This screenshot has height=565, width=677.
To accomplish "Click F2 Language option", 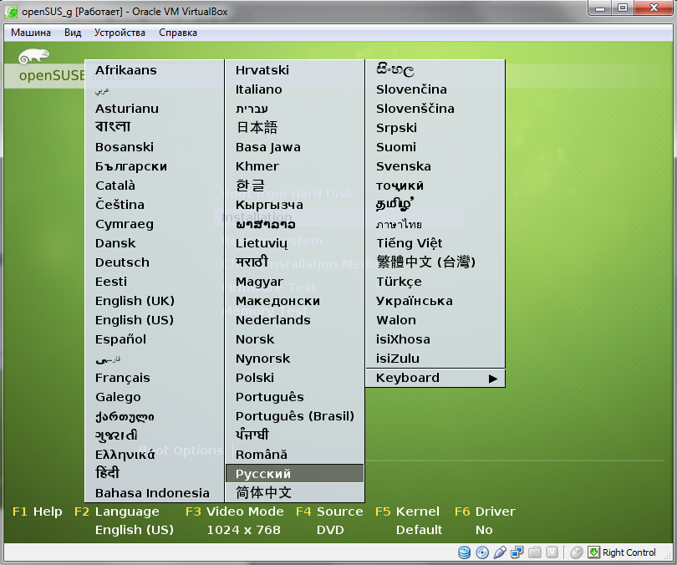I will click(116, 512).
